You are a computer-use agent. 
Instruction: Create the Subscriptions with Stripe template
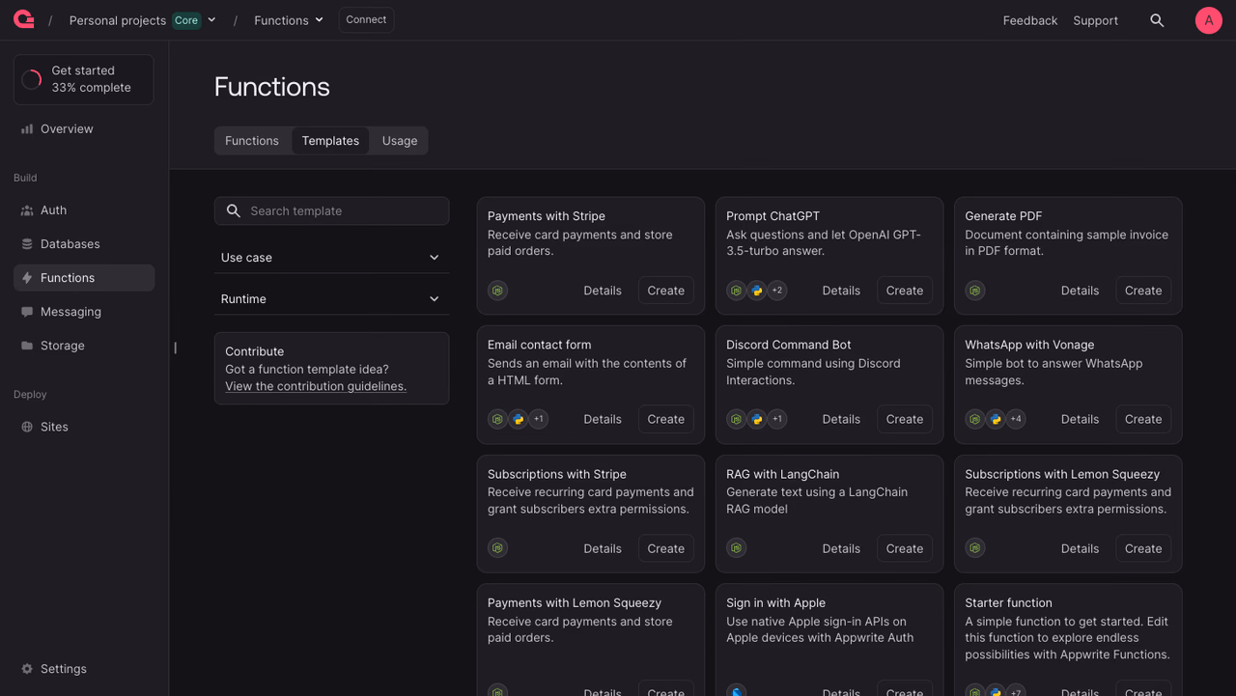coord(666,548)
